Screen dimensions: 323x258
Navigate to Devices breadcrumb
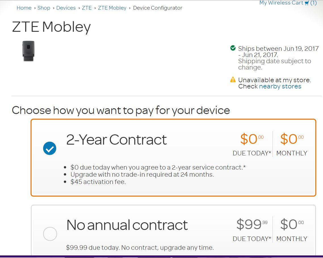[x=66, y=8]
